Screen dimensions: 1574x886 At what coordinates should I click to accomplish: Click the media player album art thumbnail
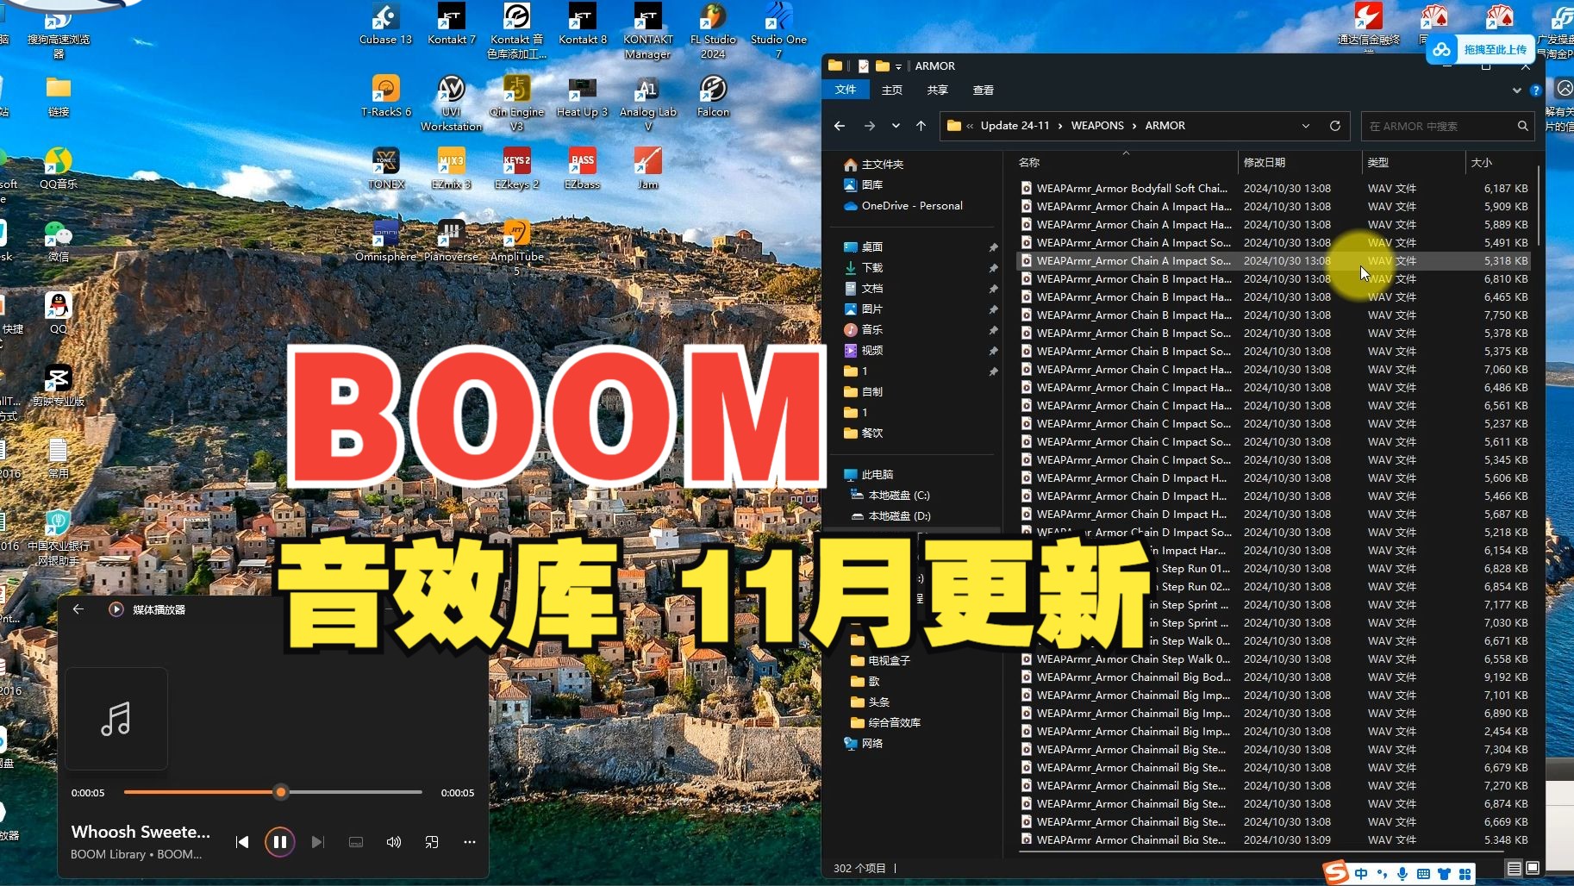click(x=116, y=718)
